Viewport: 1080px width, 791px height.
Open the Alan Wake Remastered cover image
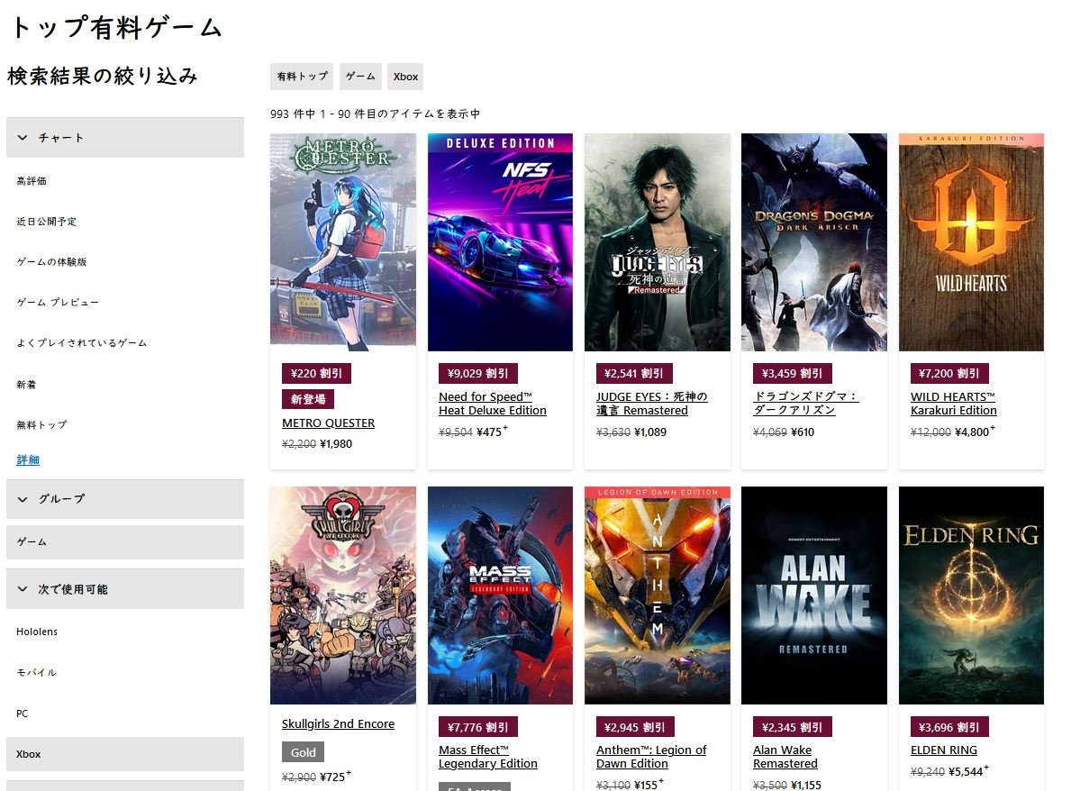pos(814,596)
